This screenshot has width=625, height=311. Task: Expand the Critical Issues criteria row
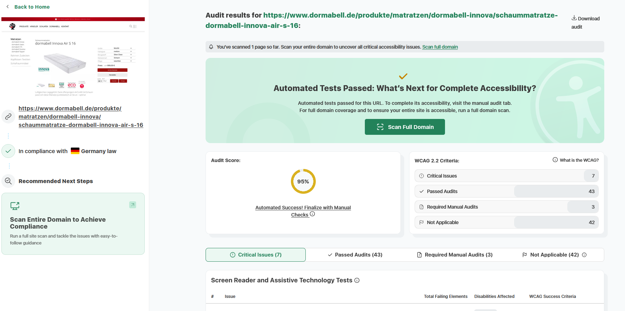tap(506, 176)
